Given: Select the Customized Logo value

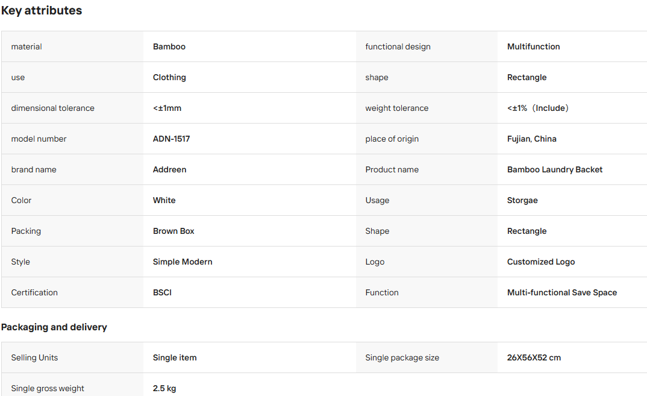Looking at the screenshot, I should click(x=540, y=262).
